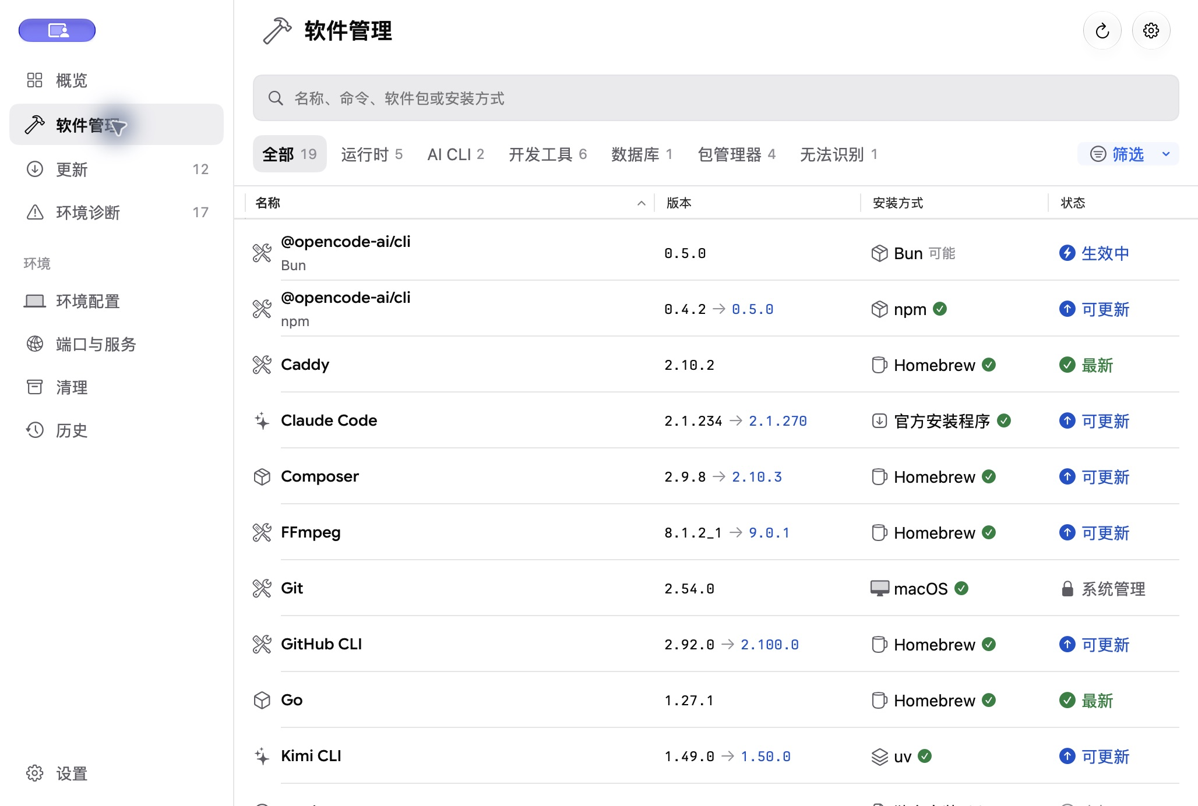Image resolution: width=1198 pixels, height=806 pixels.
Task: Switch to the AI CLI 2 tab
Action: 456,154
